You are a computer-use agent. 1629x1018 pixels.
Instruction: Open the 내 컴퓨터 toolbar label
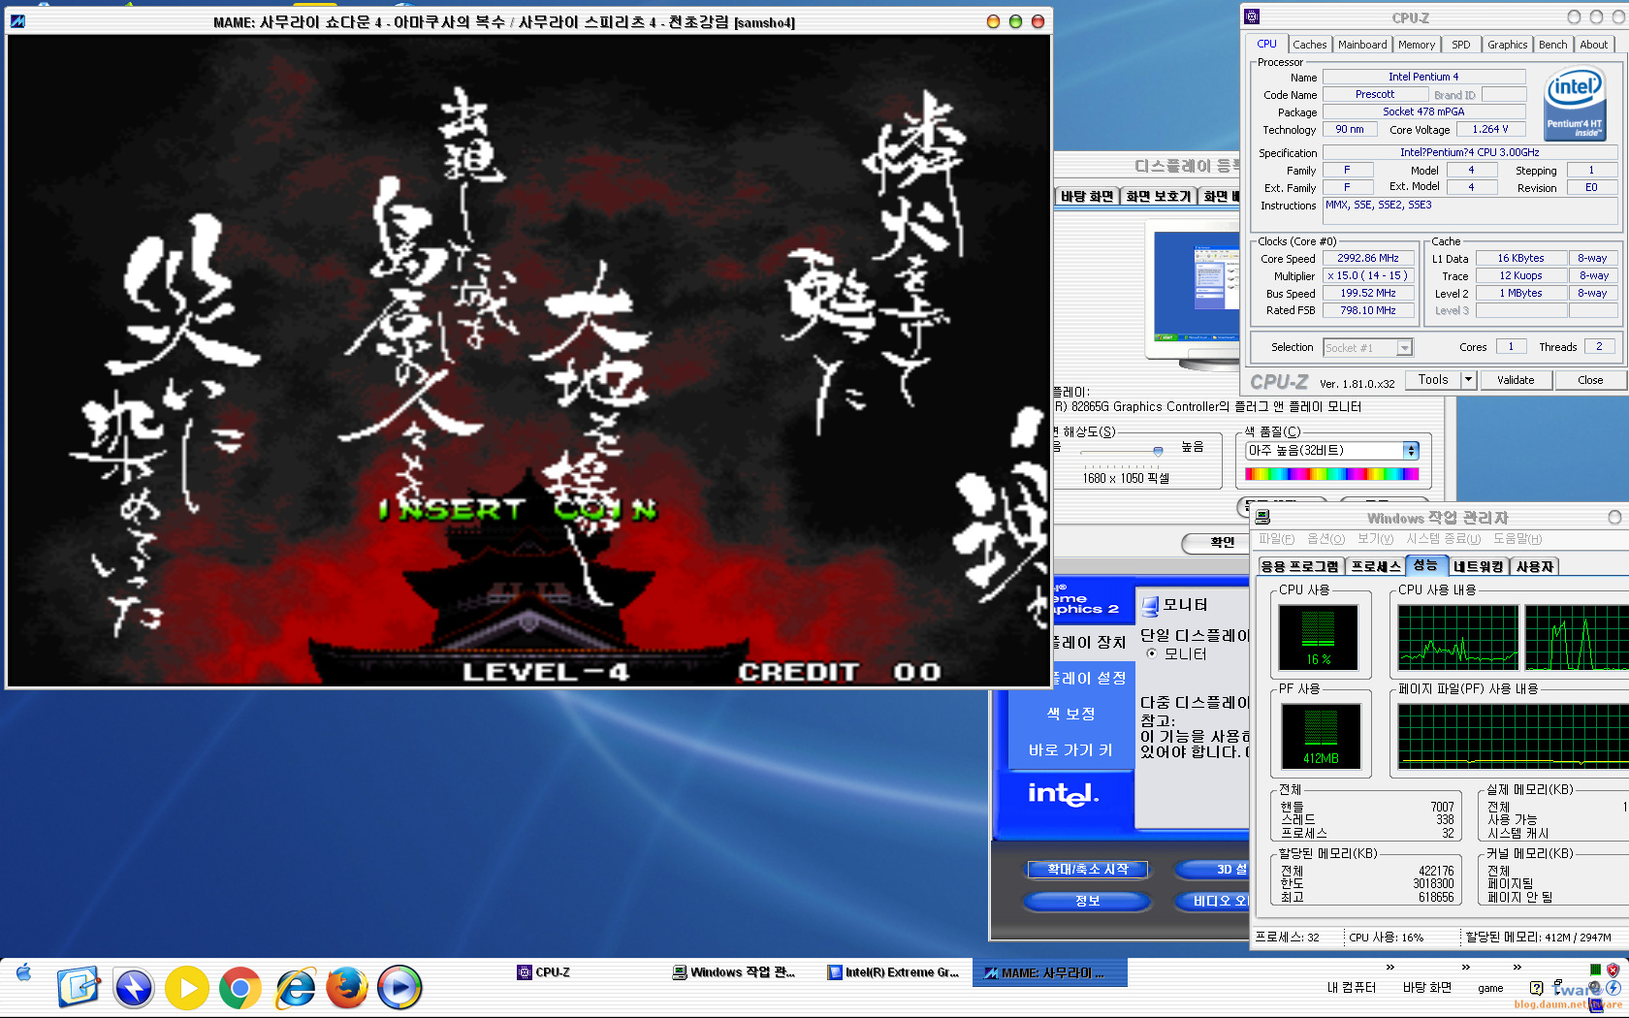(x=1352, y=987)
